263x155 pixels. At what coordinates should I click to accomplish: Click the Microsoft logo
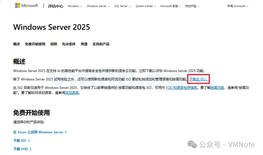pyautogui.click(x=26, y=6)
